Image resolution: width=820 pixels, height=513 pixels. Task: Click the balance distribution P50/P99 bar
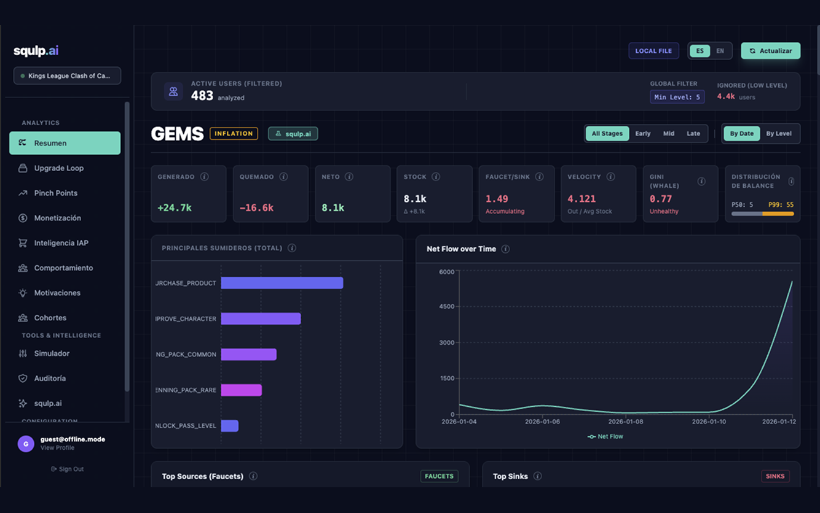[762, 214]
